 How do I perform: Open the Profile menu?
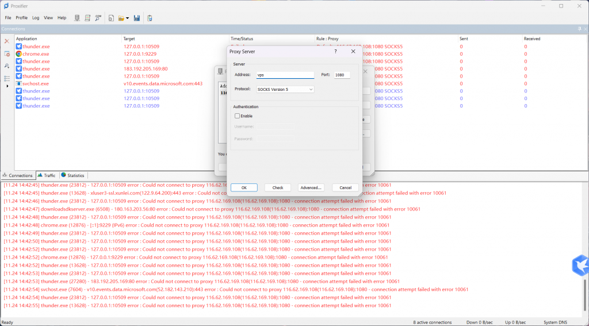21,18
